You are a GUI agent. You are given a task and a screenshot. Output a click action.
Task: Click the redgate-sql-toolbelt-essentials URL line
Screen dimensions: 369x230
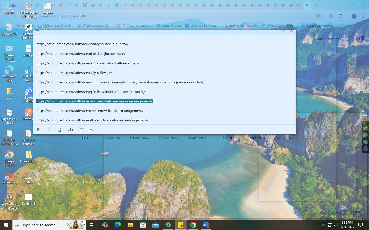(x=88, y=63)
